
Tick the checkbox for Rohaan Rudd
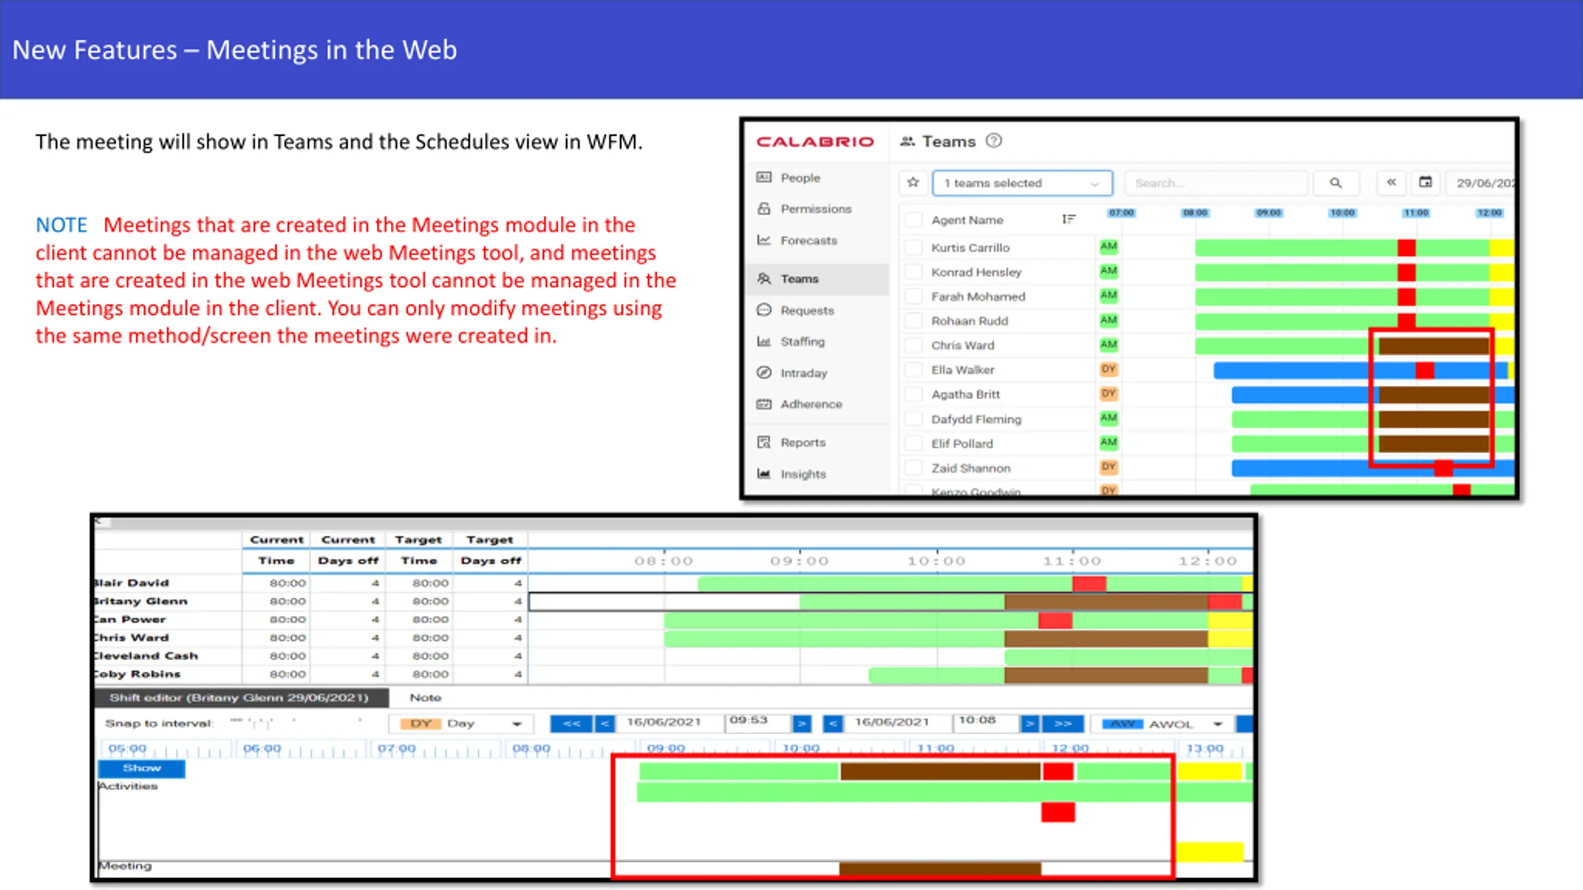tap(913, 321)
